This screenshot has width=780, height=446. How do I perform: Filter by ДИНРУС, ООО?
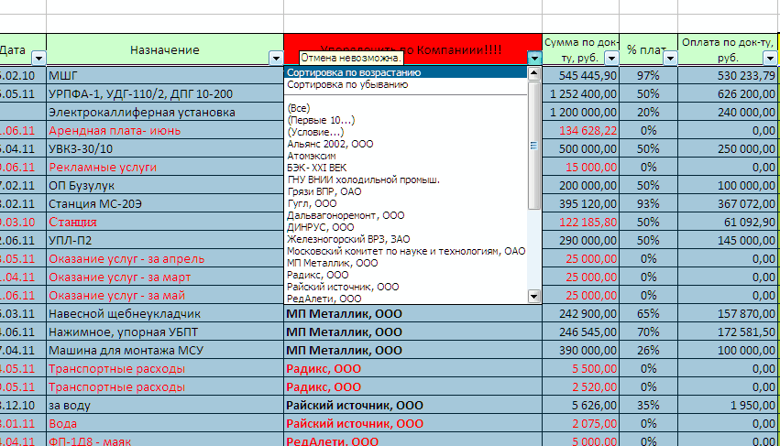pos(406,227)
